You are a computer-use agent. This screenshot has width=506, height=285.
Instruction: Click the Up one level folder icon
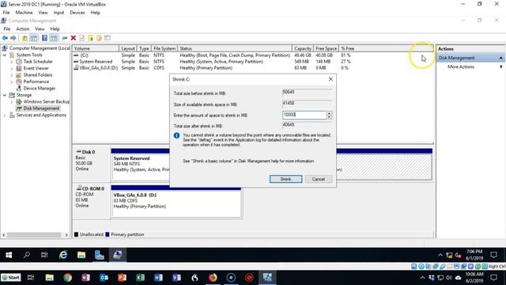[x=25, y=38]
